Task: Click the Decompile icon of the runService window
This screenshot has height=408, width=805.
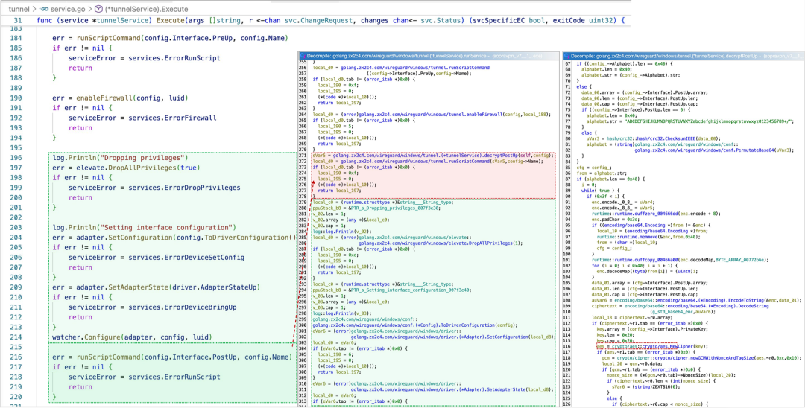Action: (x=303, y=54)
